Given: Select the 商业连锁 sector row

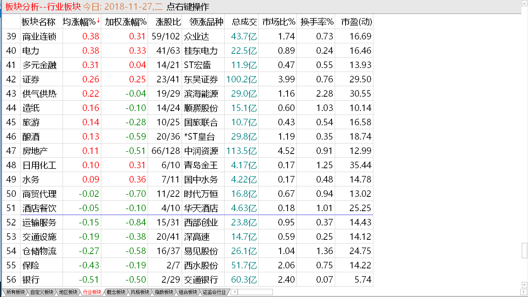Looking at the screenshot, I should pos(187,36).
